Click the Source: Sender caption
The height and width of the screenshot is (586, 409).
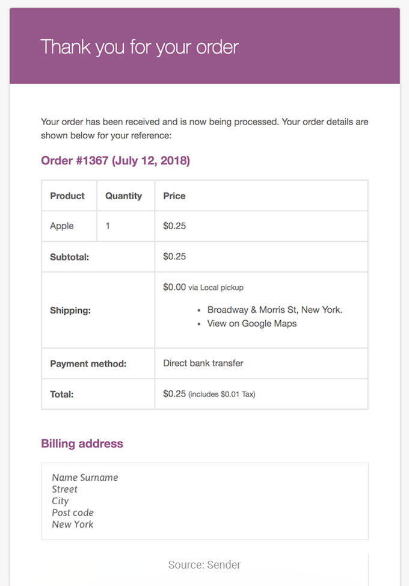204,565
